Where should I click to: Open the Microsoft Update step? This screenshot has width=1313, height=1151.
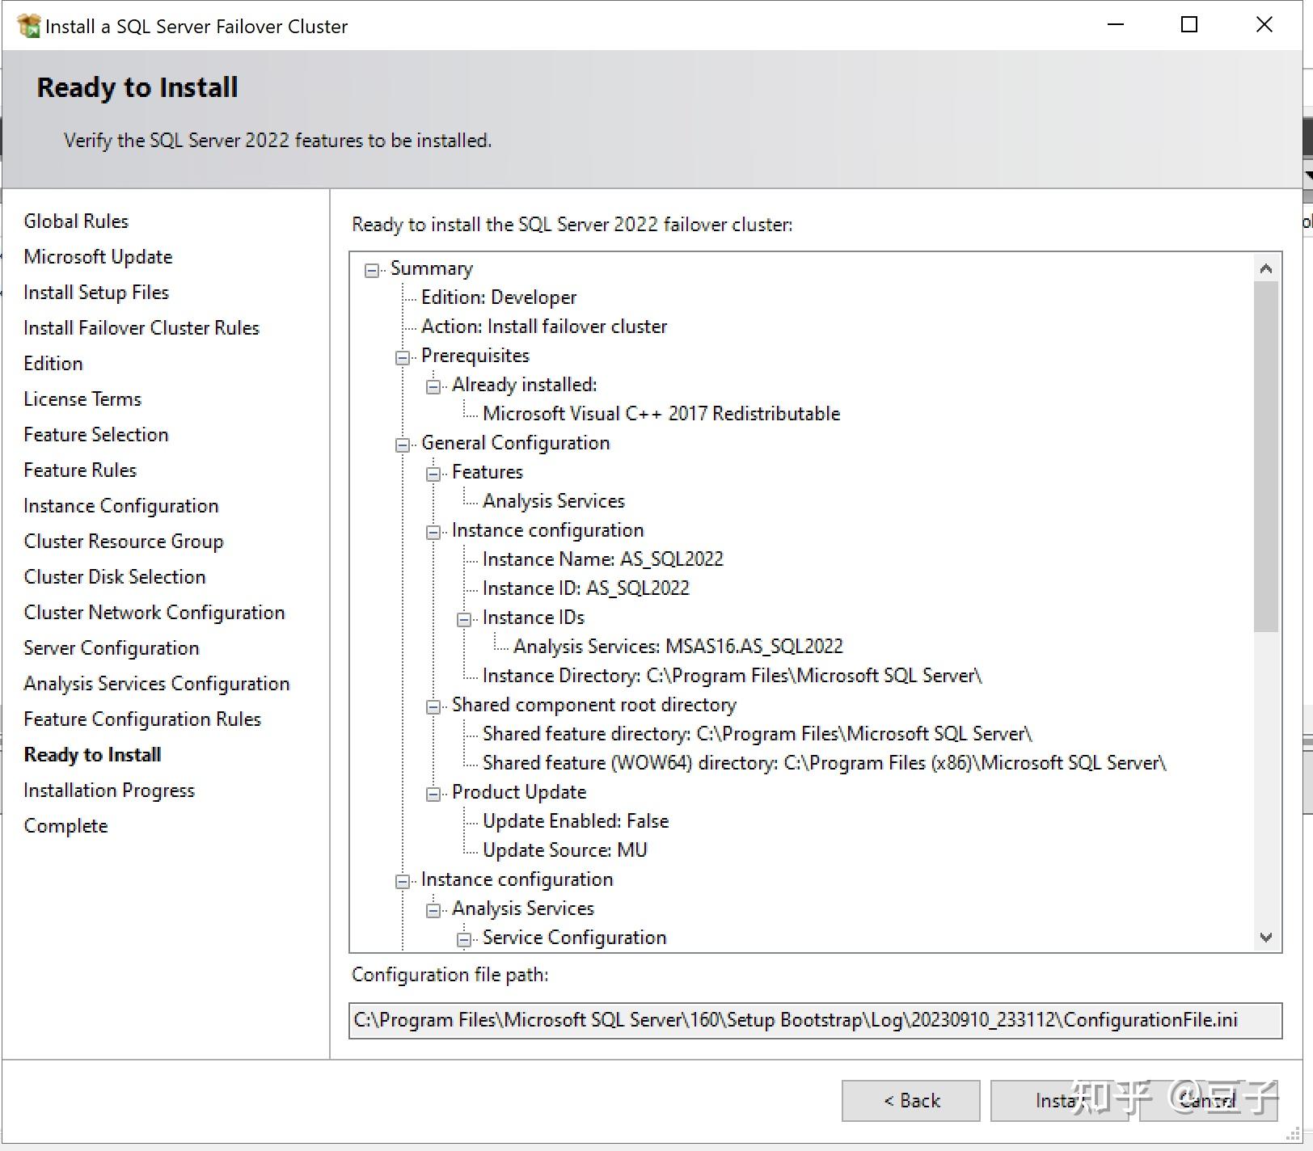(x=98, y=257)
